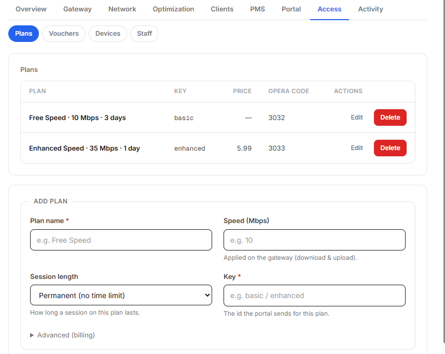The width and height of the screenshot is (445, 354).
Task: Edit the Free Speed plan
Action: (x=357, y=117)
